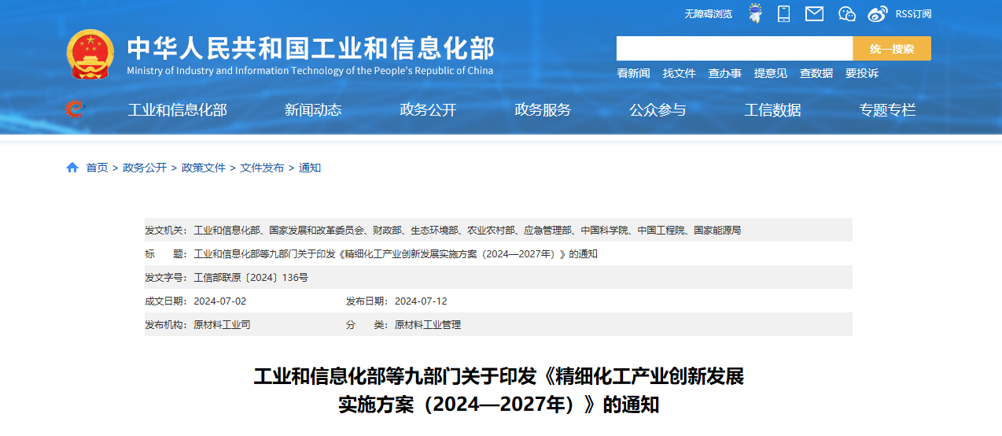Open the RSS订阅 link
This screenshot has height=436, width=1002.
pos(913,14)
